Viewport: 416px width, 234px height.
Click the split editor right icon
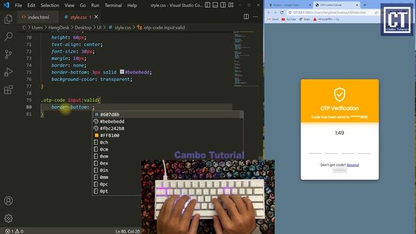[246, 17]
